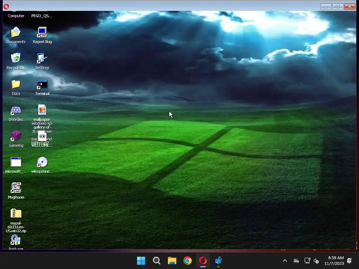The height and width of the screenshot is (269, 359).
Task: Open taskbar Search
Action: 157,261
